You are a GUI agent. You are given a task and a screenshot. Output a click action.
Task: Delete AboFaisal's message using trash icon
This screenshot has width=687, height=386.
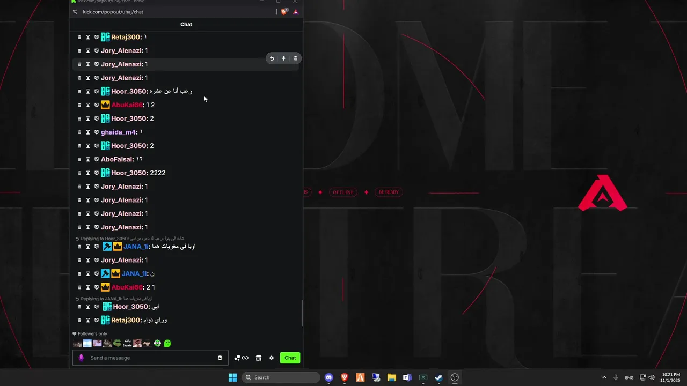[79, 160]
